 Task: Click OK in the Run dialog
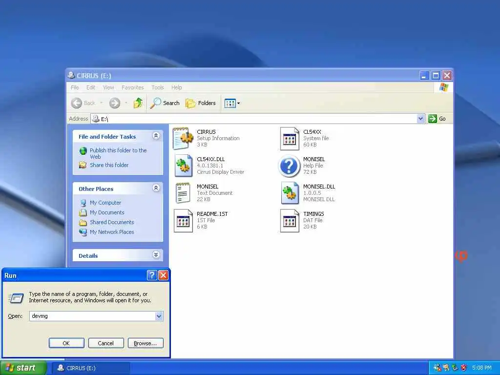pyautogui.click(x=66, y=343)
